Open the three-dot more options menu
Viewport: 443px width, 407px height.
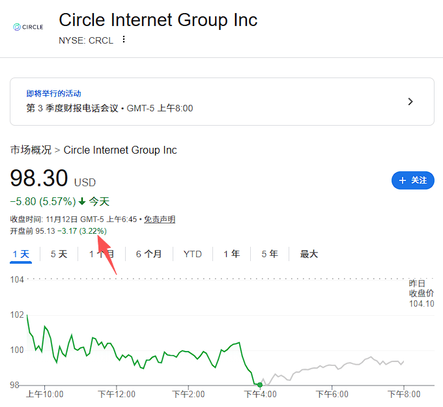click(x=124, y=40)
